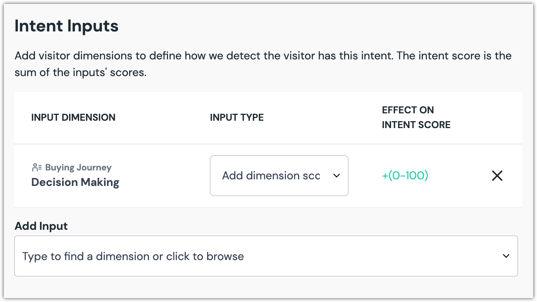Viewport: 537px width, 302px height.
Task: Remove the Decision Making input row
Action: pyautogui.click(x=497, y=176)
